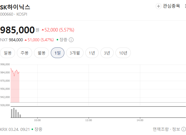Screen dimensions: 186x135
Task: Click the tallest gray volume bar
Action: coord(14,113)
